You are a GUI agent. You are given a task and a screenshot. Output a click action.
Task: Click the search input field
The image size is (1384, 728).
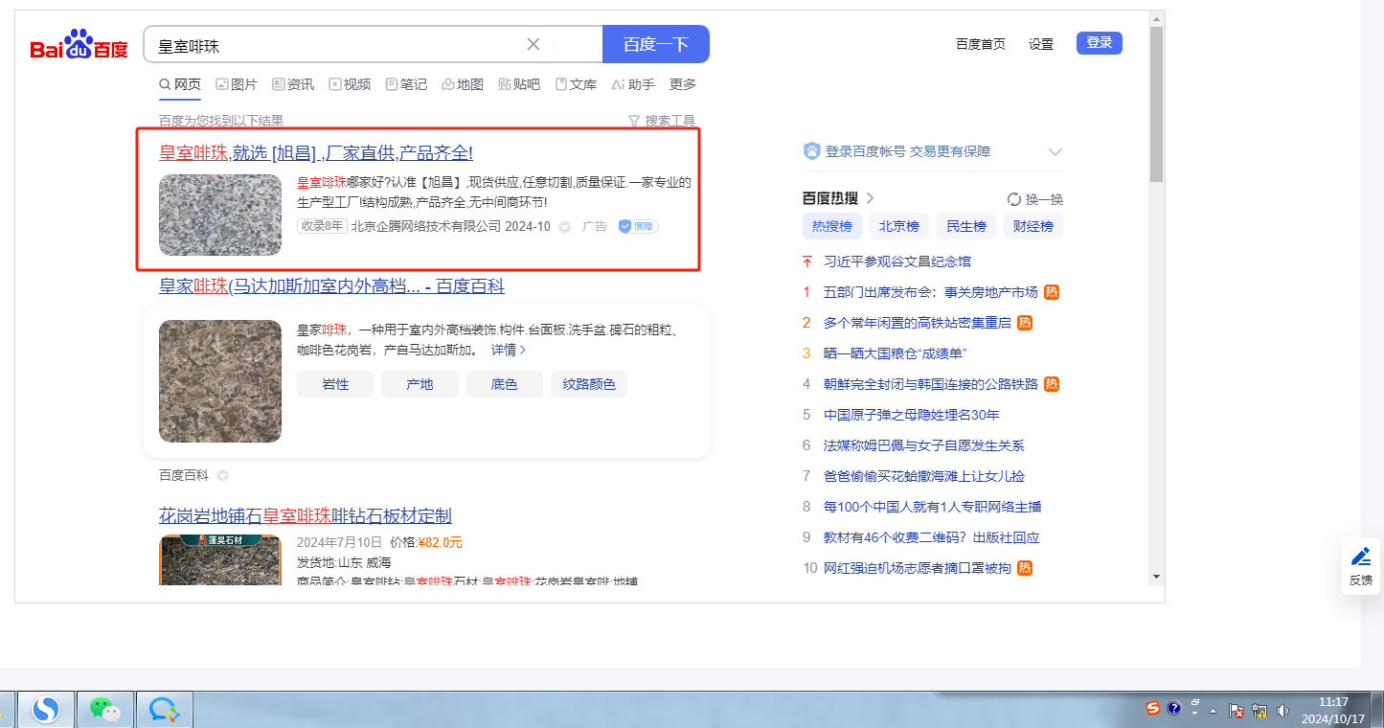[335, 45]
